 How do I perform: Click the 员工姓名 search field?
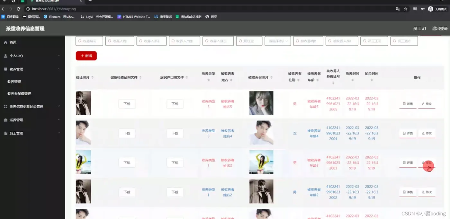(x=404, y=41)
